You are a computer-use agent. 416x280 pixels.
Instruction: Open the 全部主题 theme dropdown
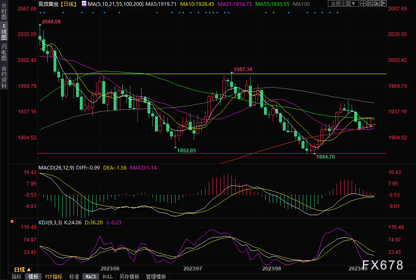pyautogui.click(x=344, y=4)
